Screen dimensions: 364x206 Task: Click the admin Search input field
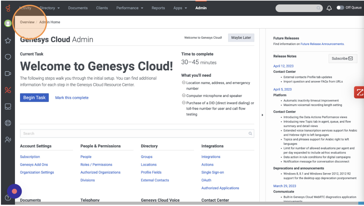tap(134, 133)
